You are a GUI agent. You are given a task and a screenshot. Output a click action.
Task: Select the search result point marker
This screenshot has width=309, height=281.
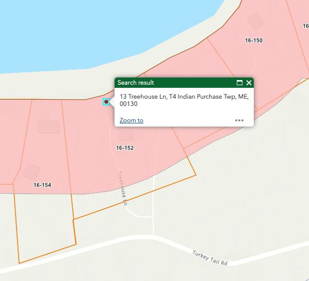click(x=106, y=102)
